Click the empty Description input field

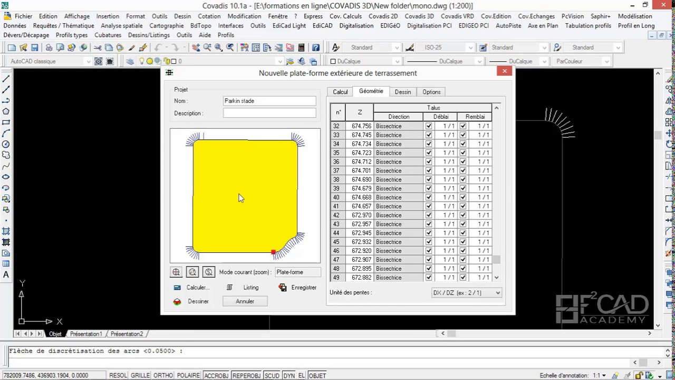pos(269,113)
